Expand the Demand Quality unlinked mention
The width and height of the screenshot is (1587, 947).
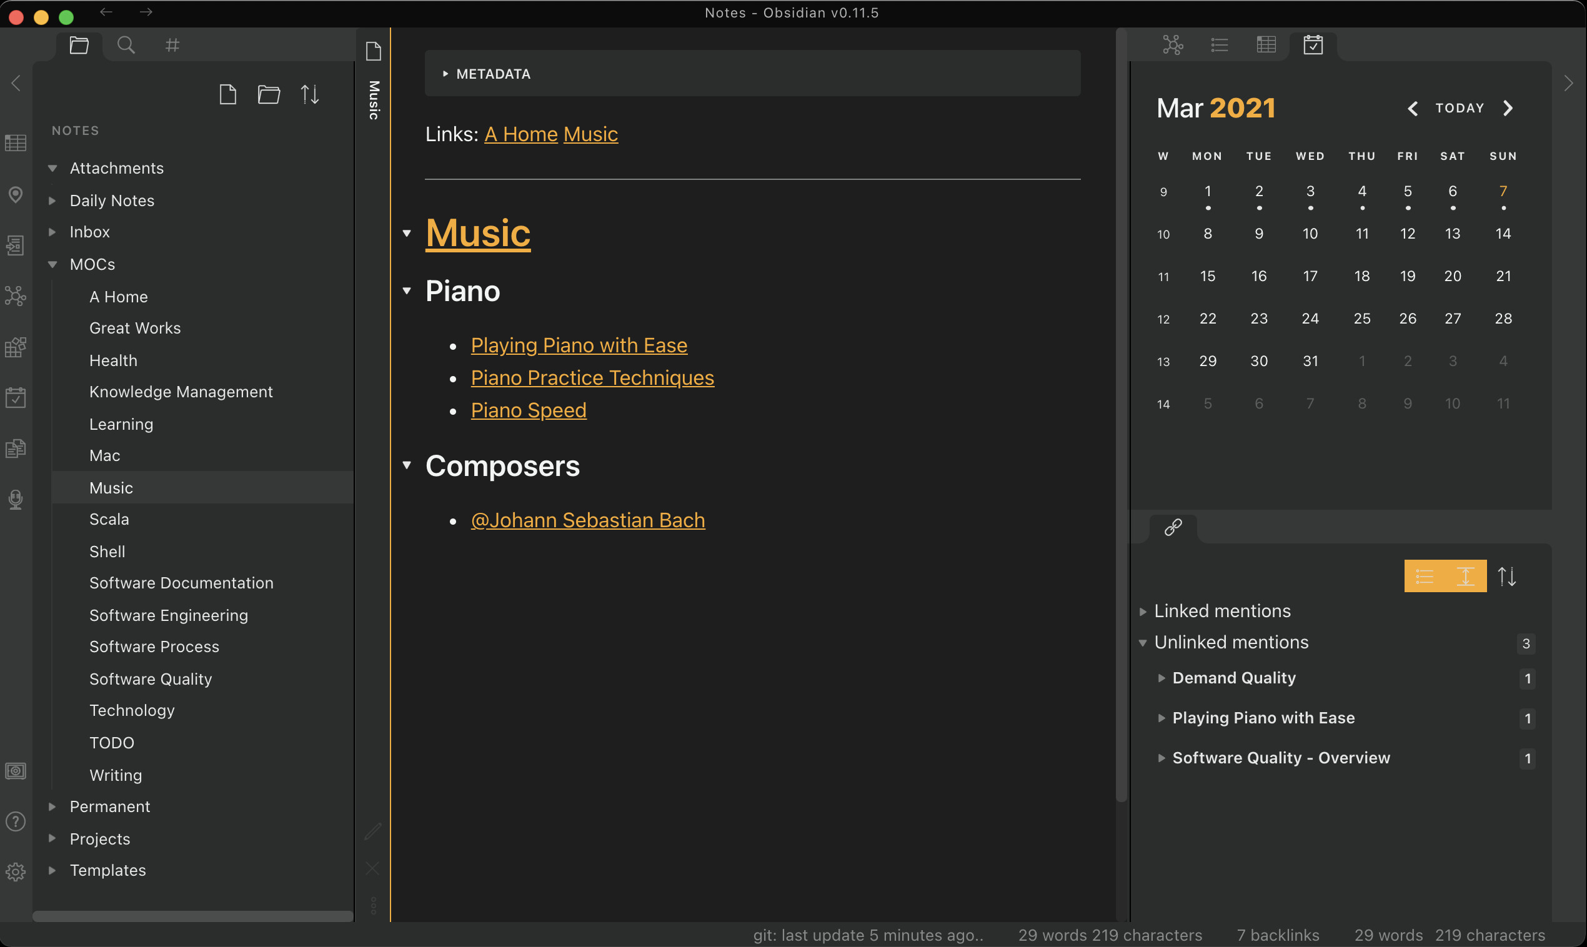(1163, 678)
